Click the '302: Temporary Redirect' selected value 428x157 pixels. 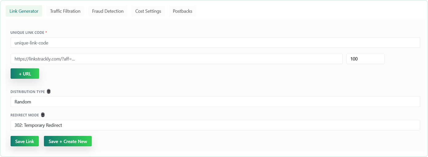(38, 125)
